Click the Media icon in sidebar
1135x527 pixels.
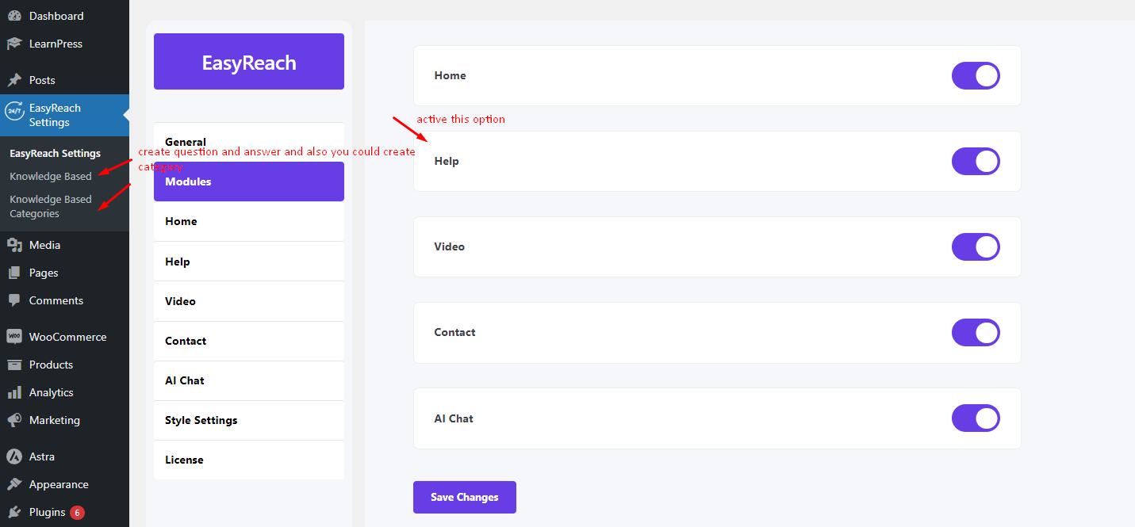14,245
